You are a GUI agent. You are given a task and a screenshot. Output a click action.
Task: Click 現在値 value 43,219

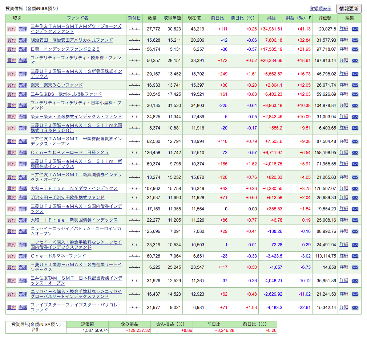tap(197, 29)
